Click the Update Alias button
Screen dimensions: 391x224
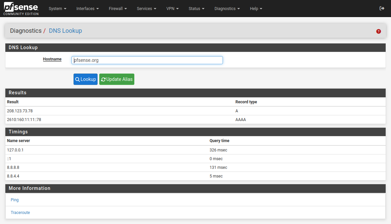117,79
